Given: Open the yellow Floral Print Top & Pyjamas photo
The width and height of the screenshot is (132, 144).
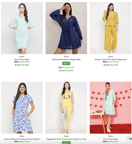Looking at the screenshot, I should pos(111,28).
